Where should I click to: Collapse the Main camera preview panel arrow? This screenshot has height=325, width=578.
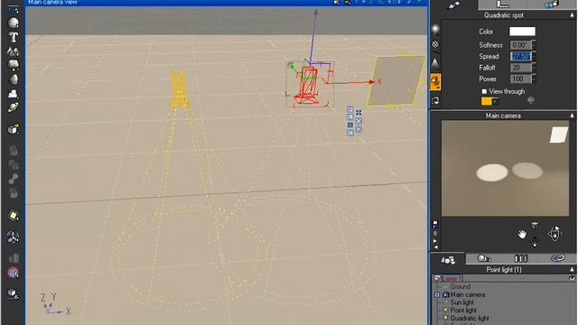pos(572,116)
